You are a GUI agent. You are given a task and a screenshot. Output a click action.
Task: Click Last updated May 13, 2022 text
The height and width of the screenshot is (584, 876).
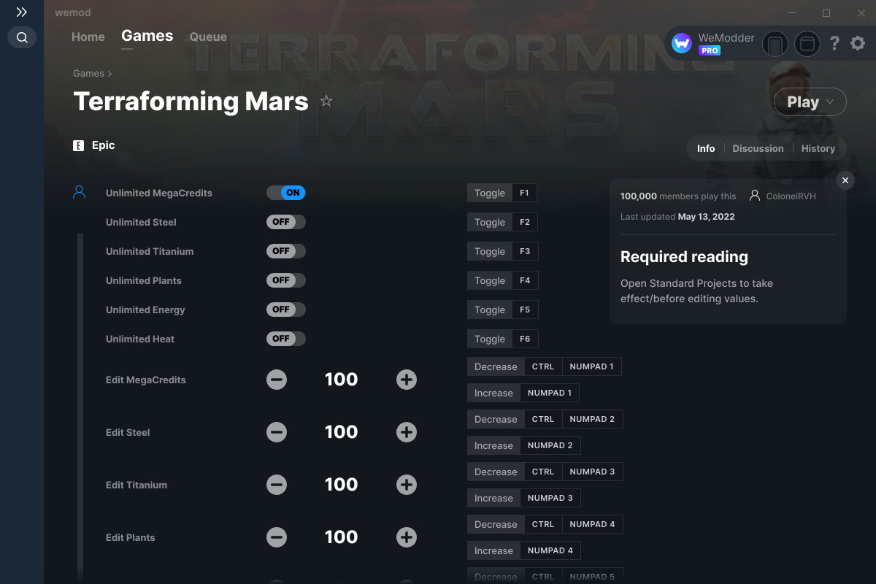677,217
